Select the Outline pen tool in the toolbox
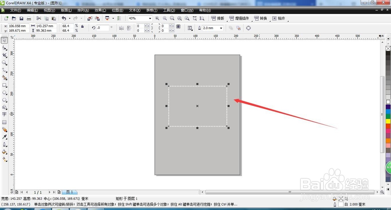 pos(4,145)
